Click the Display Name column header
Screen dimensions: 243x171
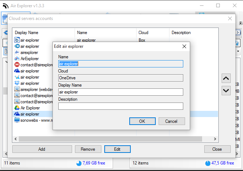pyautogui.click(x=43, y=33)
